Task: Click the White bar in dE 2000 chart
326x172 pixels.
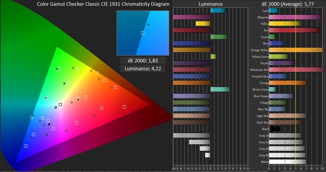Action: 287,162
